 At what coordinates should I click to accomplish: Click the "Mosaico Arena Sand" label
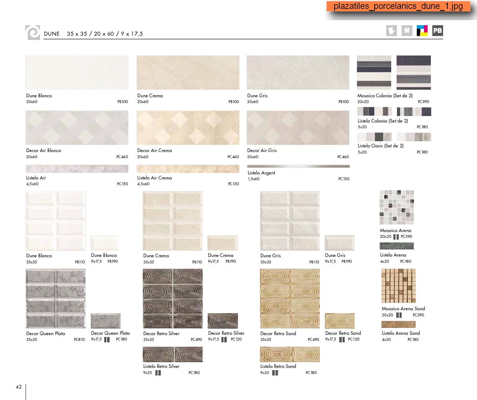(x=403, y=309)
